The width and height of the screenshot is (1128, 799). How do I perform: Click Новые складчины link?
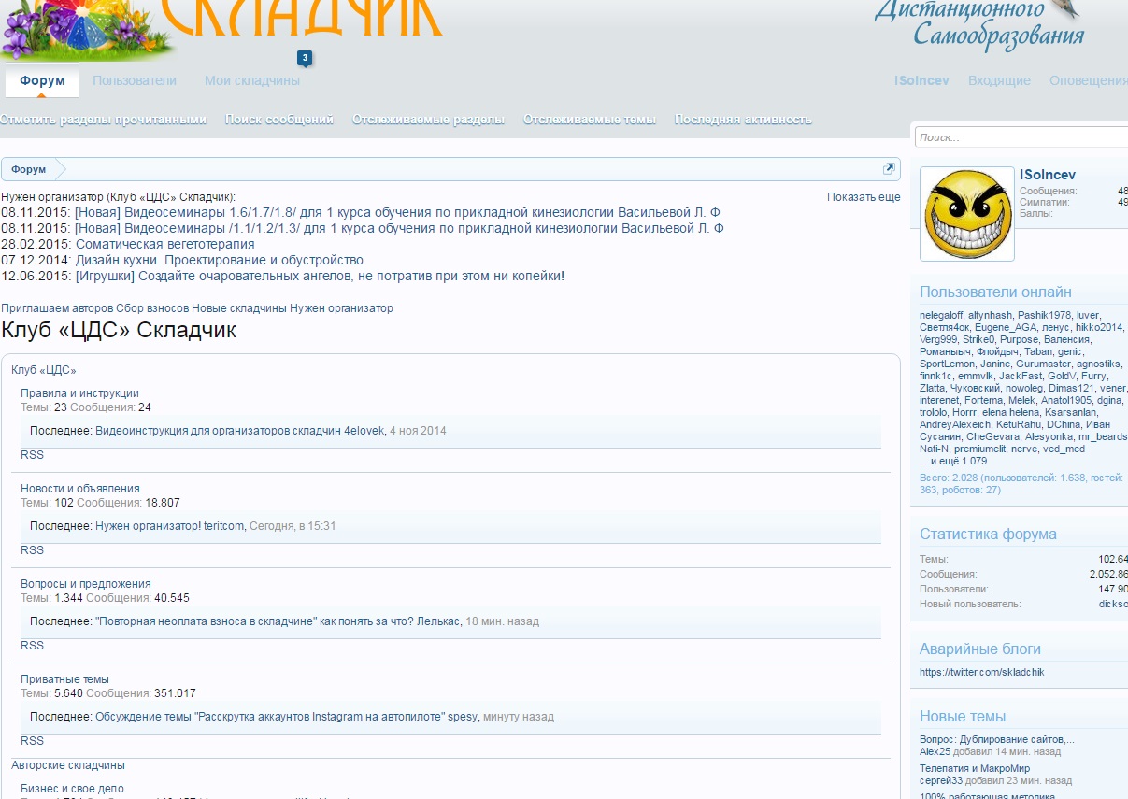pos(239,308)
